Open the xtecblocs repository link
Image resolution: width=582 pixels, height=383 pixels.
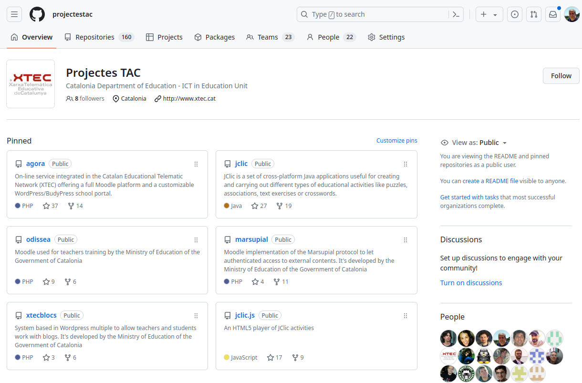[x=42, y=315]
